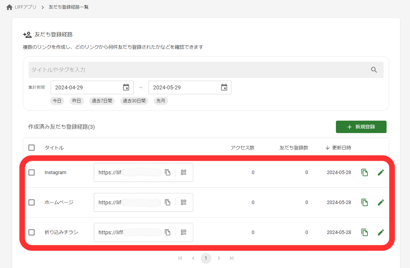
Task: Check the select-all checkbox in the table header
Action: click(32, 147)
